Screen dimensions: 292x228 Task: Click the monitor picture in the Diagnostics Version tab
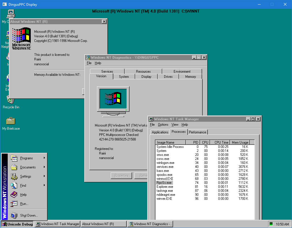(113, 102)
